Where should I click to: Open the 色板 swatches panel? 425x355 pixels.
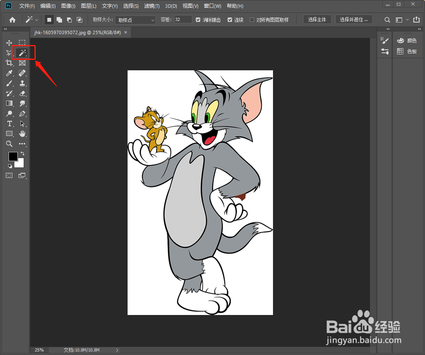tap(406, 51)
